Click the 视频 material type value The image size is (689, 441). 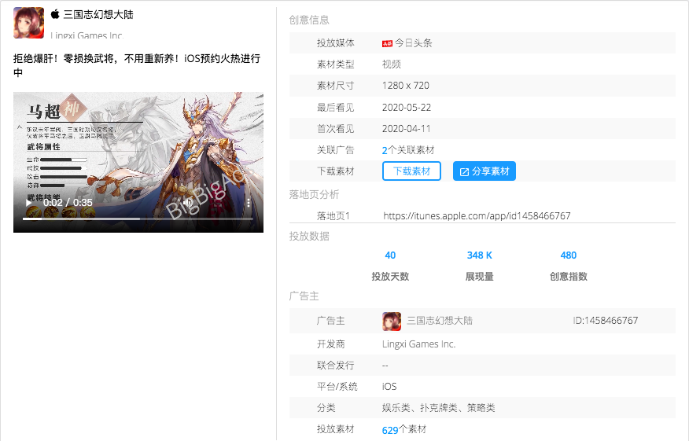pos(392,64)
